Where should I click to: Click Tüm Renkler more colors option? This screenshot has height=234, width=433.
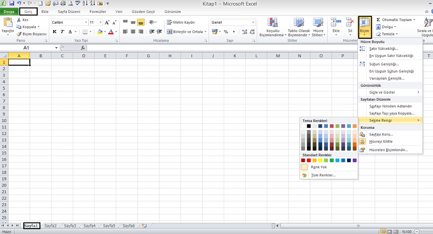323,175
